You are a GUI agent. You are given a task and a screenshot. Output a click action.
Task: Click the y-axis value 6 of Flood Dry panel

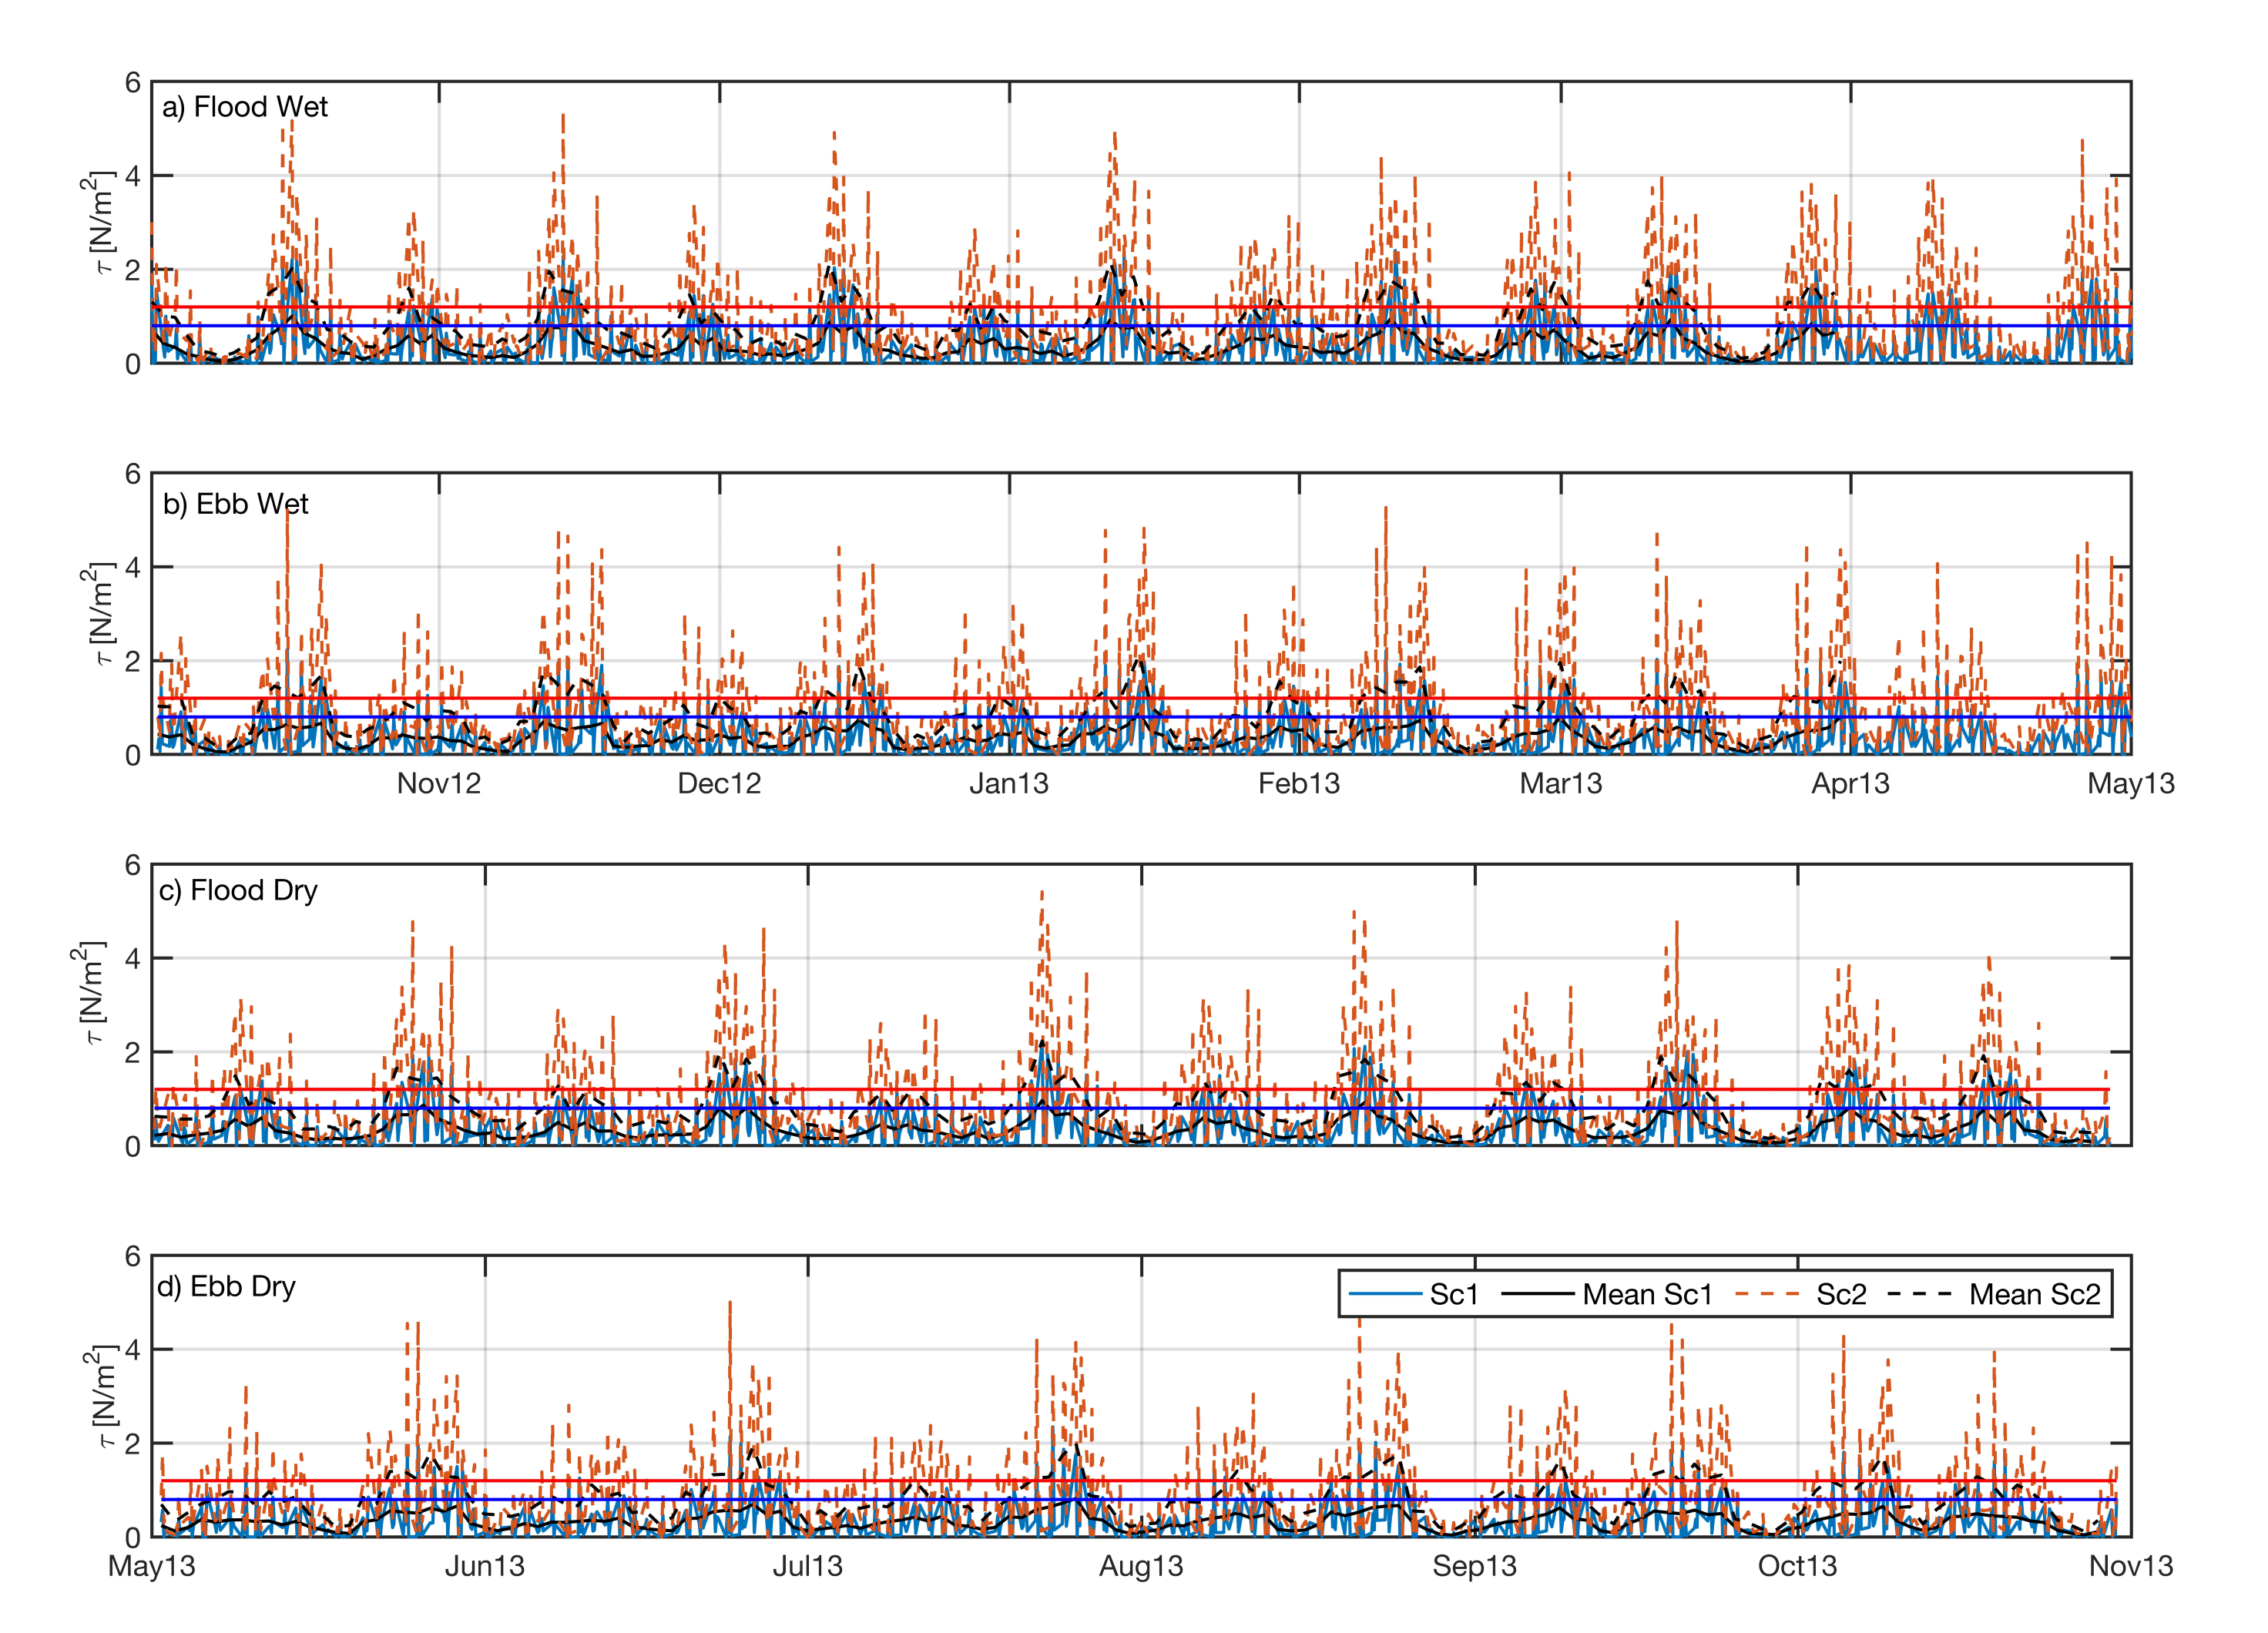(x=133, y=865)
